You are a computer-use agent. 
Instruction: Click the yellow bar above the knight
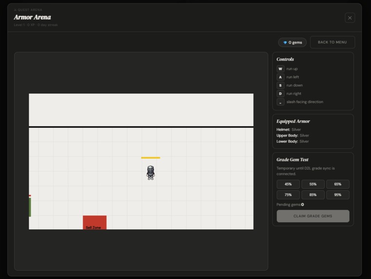[x=151, y=158]
